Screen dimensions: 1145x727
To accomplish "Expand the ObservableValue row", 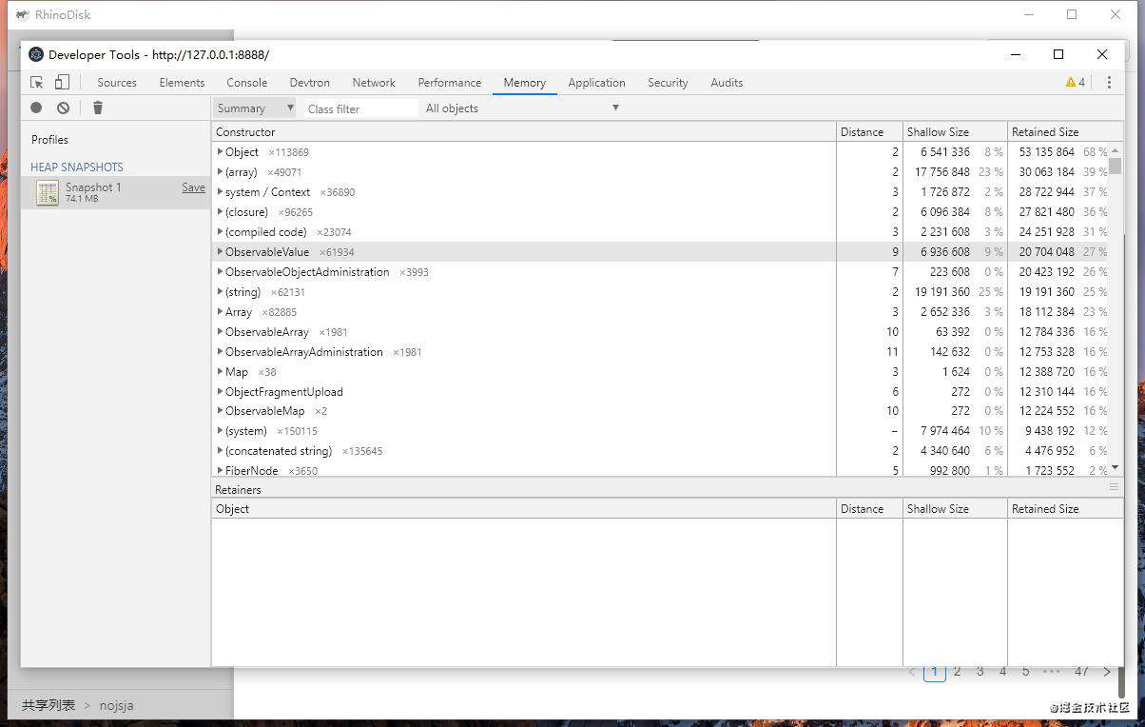I will click(x=220, y=251).
